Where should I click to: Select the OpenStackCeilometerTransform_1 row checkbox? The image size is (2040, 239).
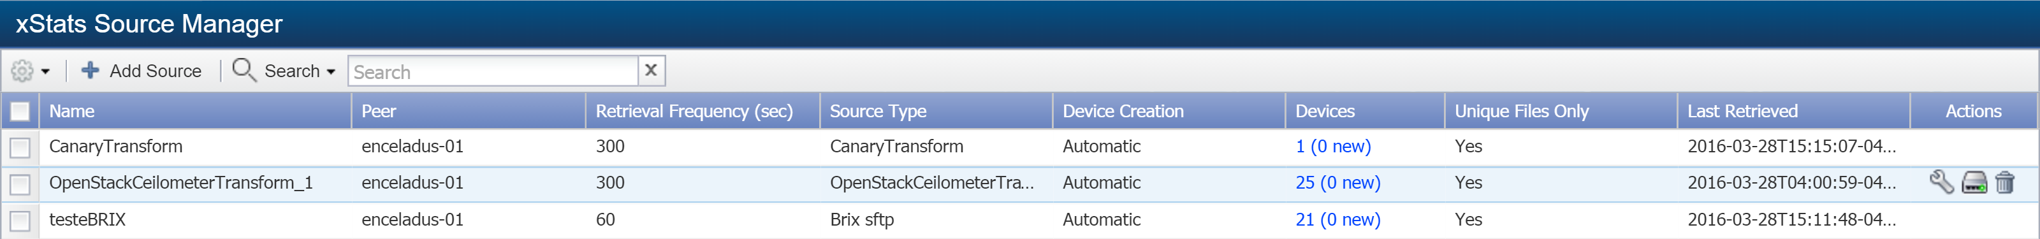pyautogui.click(x=20, y=184)
